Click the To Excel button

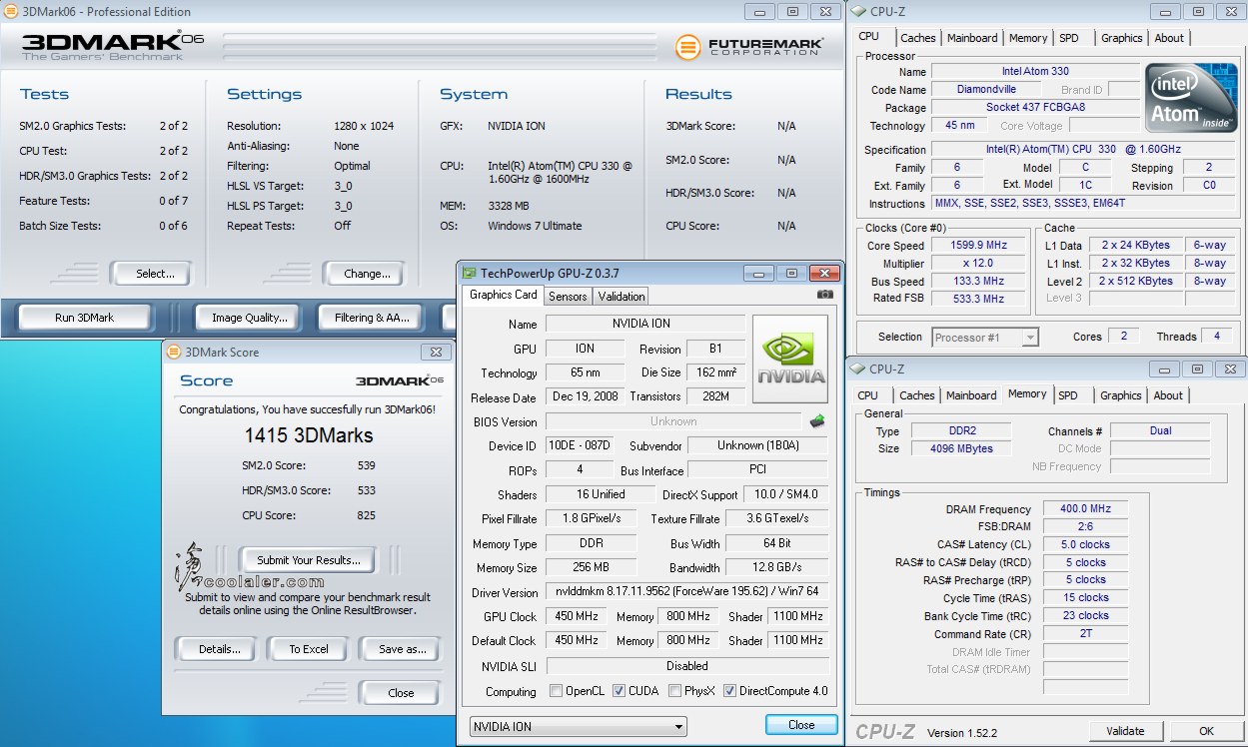[x=309, y=649]
